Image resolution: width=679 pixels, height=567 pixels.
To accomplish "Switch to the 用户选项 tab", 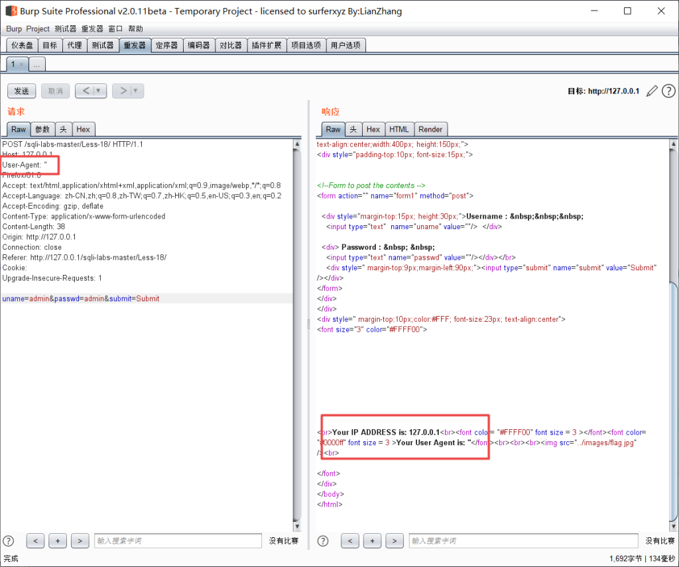I will (x=345, y=46).
